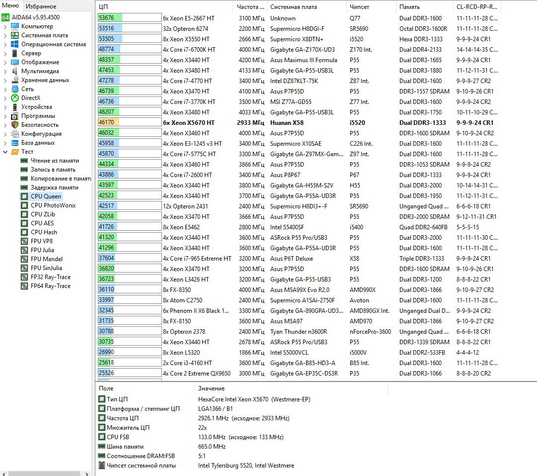Image resolution: width=537 pixels, height=476 pixels.
Task: Switch to the Меню tab
Action: (10, 5)
